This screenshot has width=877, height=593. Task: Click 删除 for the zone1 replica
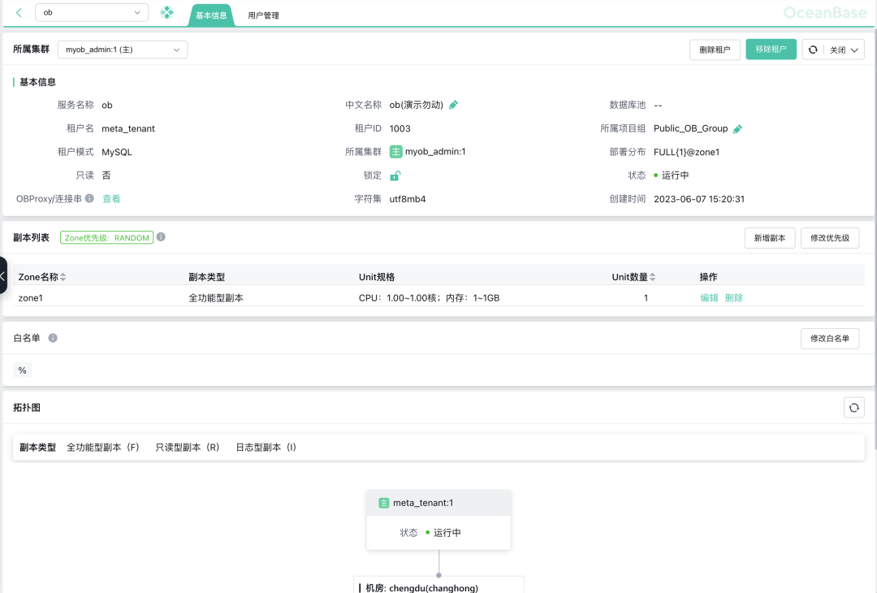[x=734, y=297]
